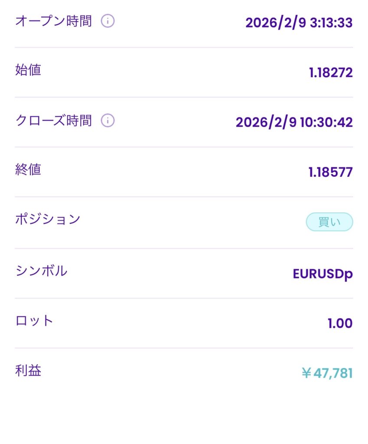The height and width of the screenshot is (444, 368).
Task: Click the ロット label
Action: [34, 321]
